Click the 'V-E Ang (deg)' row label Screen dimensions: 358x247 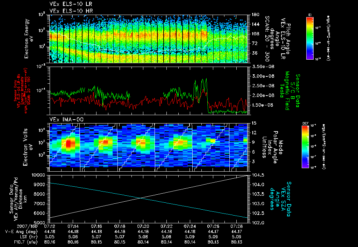pyautogui.click(x=21, y=232)
